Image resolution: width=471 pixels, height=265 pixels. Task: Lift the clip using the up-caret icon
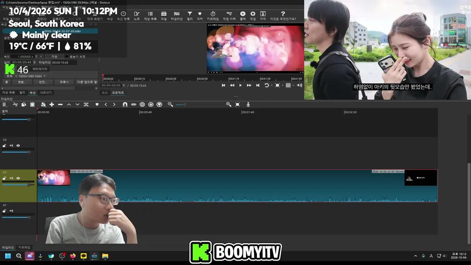[x=69, y=105]
